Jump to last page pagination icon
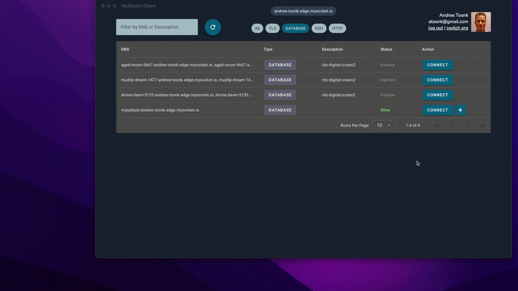This screenshot has height=291, width=518. (482, 125)
